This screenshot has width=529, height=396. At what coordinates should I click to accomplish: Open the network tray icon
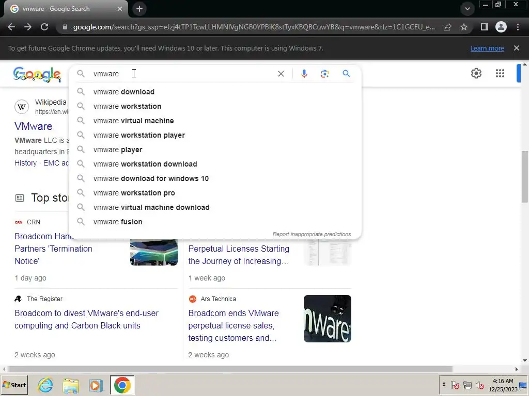pos(467,385)
